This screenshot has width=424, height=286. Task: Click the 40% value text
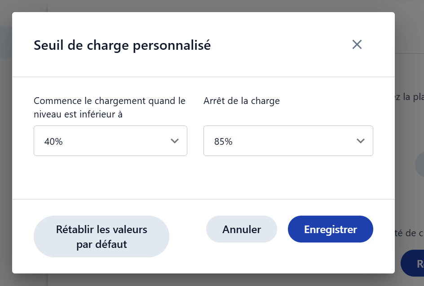click(53, 142)
